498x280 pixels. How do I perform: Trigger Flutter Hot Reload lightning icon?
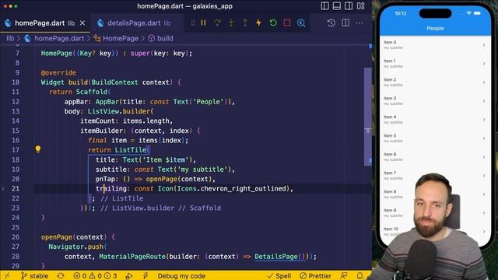coord(259,23)
